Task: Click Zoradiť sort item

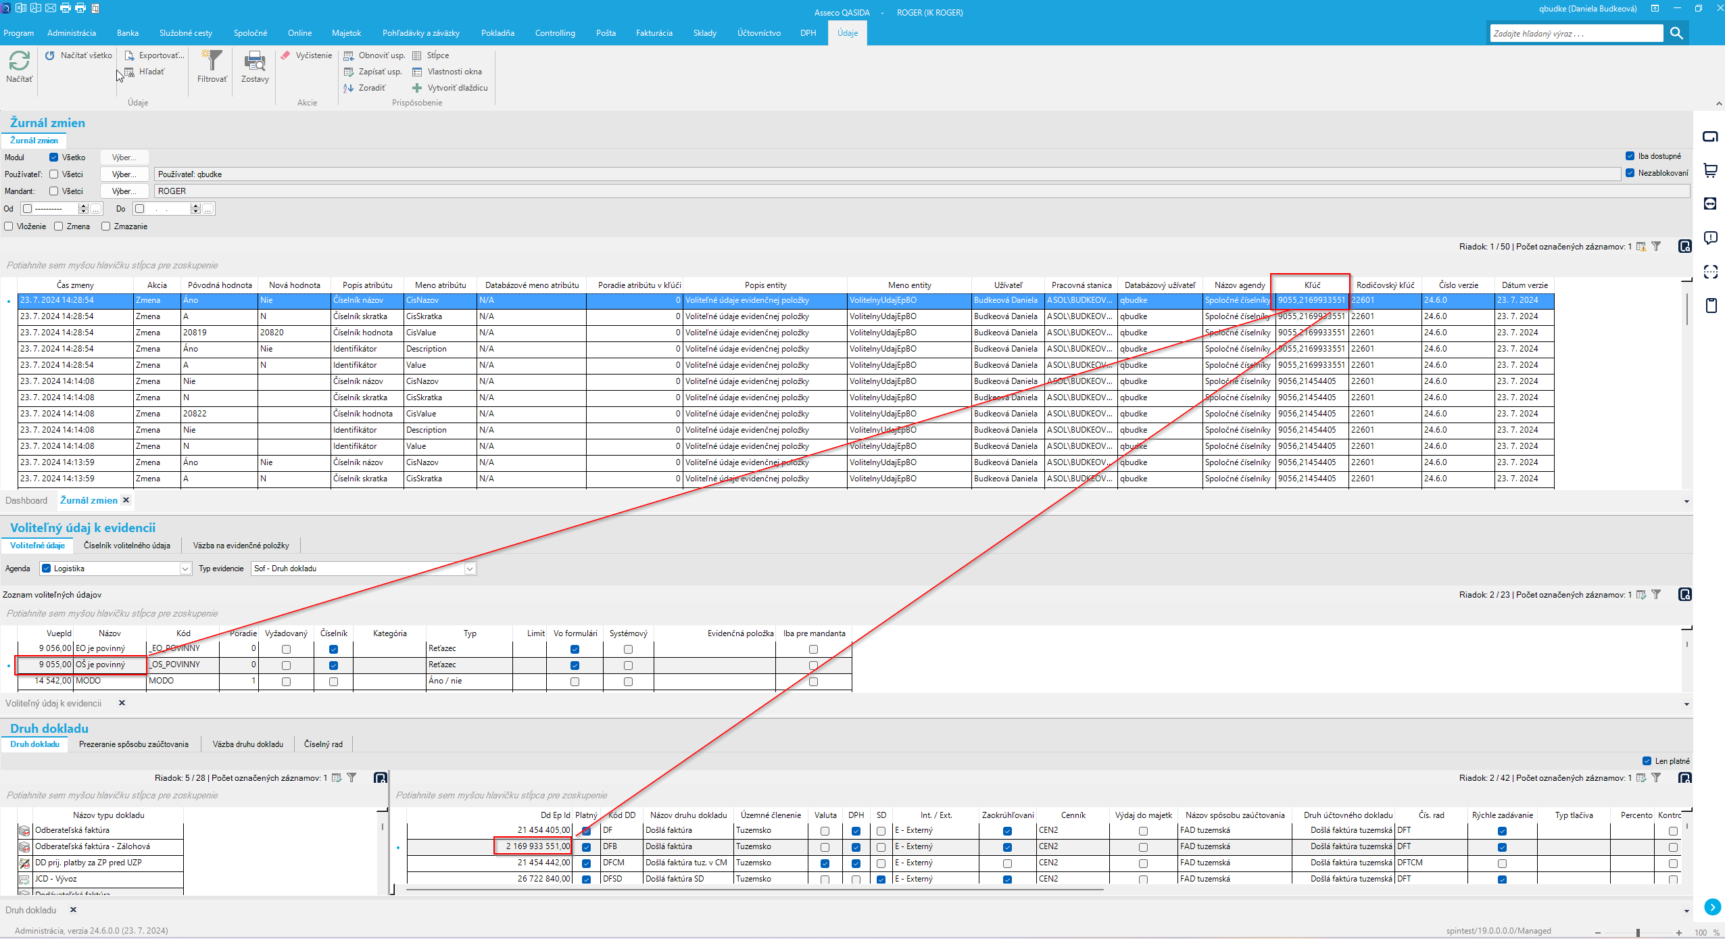Action: click(365, 88)
